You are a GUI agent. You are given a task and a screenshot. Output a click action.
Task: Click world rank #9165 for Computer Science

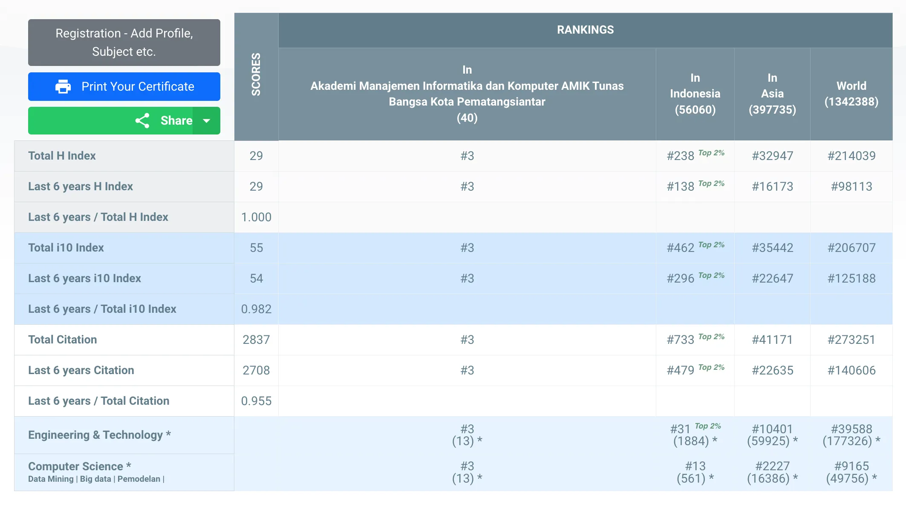point(851,466)
